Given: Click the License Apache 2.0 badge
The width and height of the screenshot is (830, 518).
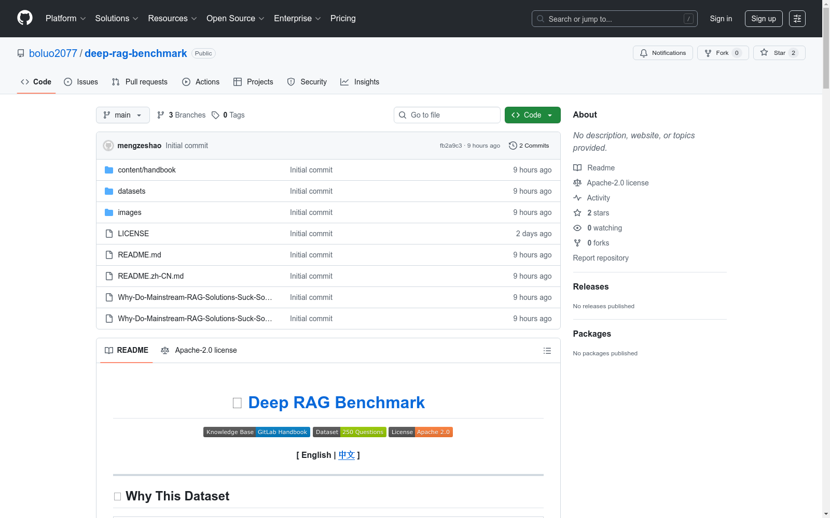Looking at the screenshot, I should tap(421, 432).
